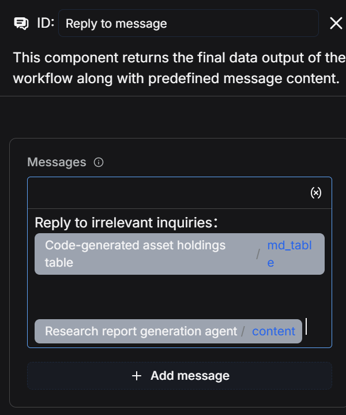Click the "Messages" section label
The width and height of the screenshot is (346, 415).
57,162
